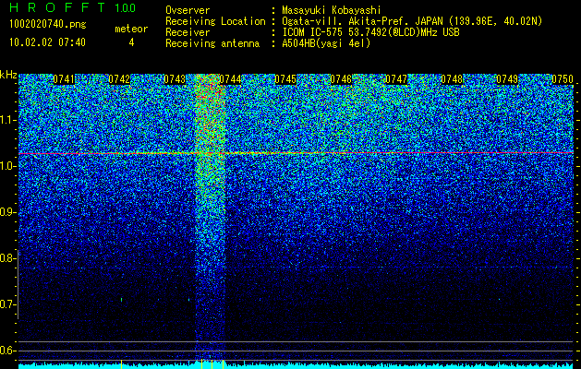This screenshot has width=581, height=369.
Task: Click the Receiving Location field label
Action: tap(215, 21)
